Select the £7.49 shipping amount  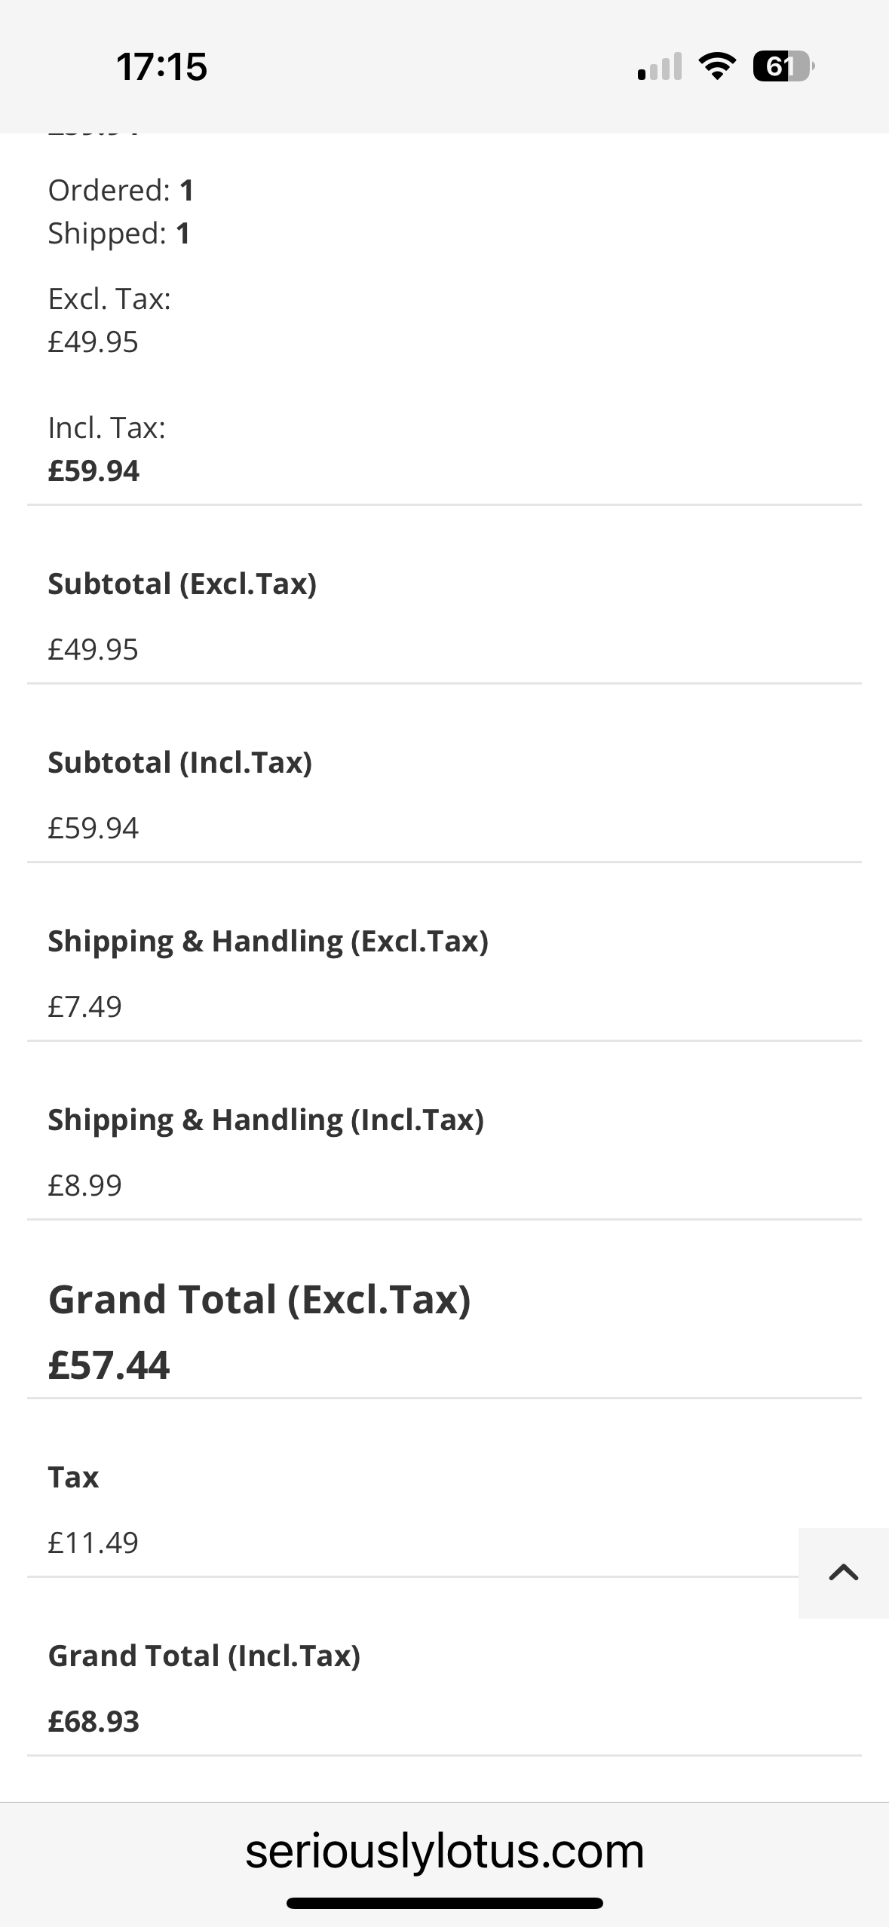point(84,1006)
